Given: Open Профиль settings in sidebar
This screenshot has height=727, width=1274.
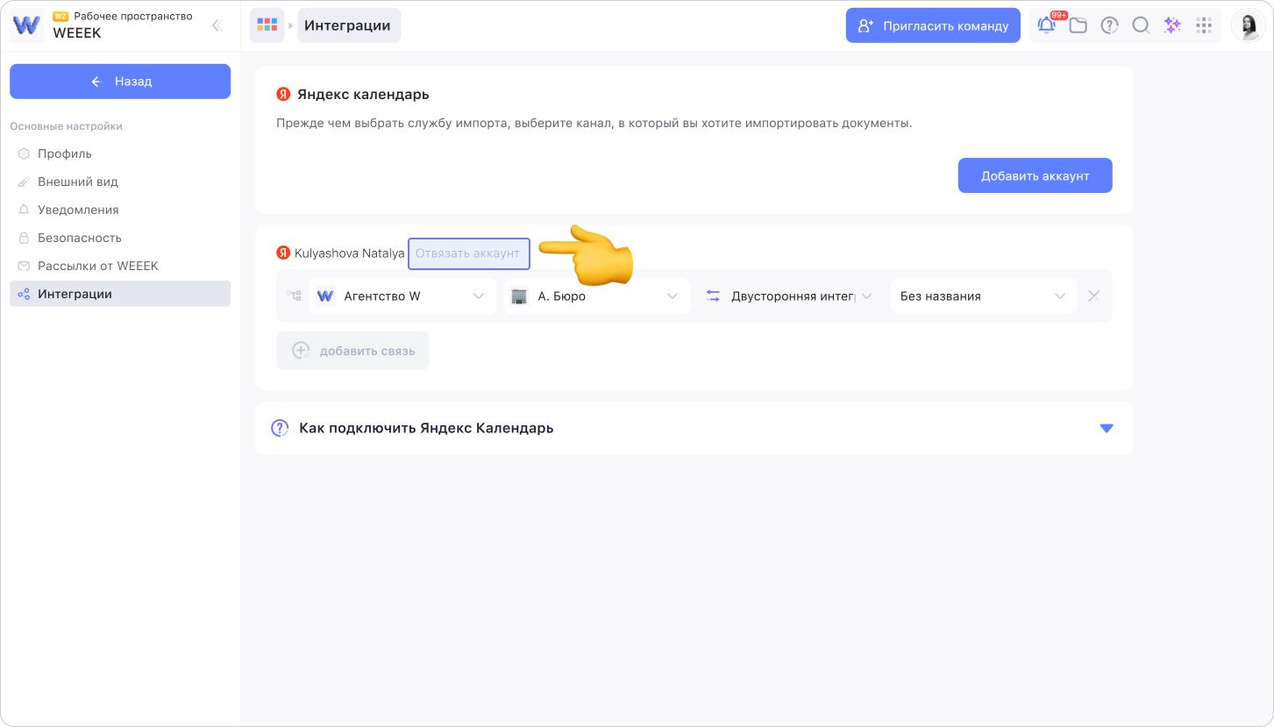Looking at the screenshot, I should point(64,153).
